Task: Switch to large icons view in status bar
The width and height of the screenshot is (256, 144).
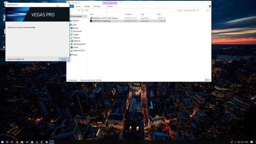Action: (209, 80)
